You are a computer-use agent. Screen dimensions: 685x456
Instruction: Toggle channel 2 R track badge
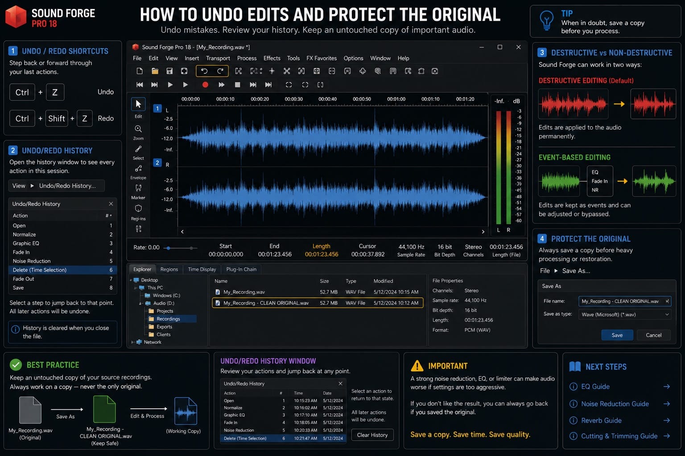[x=157, y=163]
